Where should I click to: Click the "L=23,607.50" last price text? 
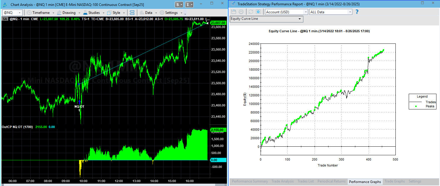click(48, 19)
